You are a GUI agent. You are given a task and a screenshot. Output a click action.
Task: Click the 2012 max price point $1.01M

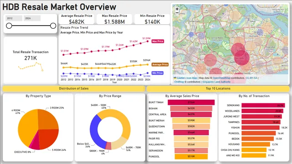(63, 55)
